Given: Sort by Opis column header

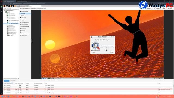Looking at the screenshot, I should click(x=101, y=83).
